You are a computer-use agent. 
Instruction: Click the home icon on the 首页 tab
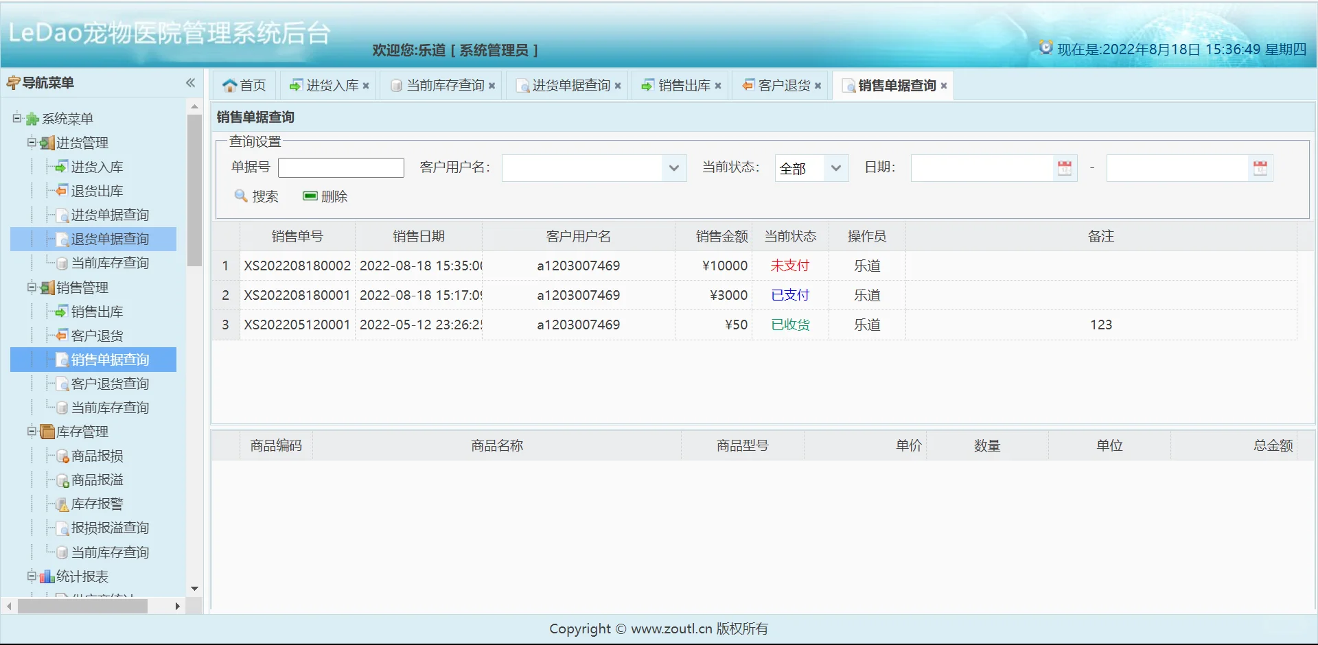230,84
